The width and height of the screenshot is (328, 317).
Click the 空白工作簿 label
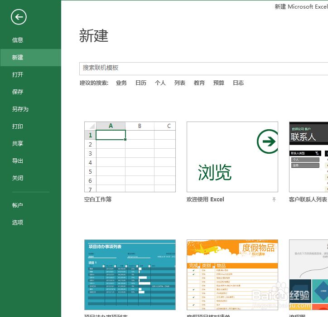[x=98, y=200]
